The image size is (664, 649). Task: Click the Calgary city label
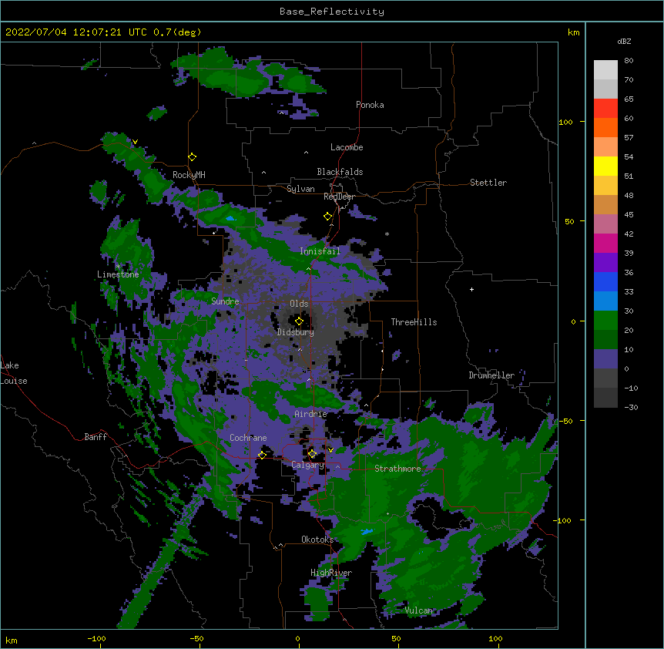[x=308, y=465]
